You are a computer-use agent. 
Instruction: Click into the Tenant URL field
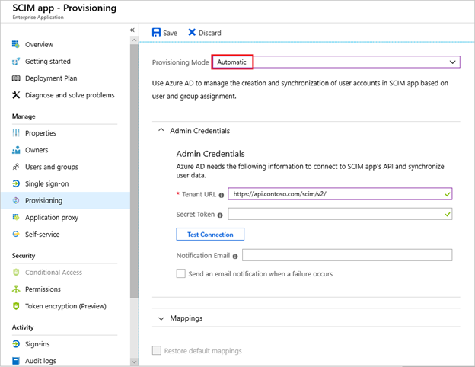click(340, 194)
